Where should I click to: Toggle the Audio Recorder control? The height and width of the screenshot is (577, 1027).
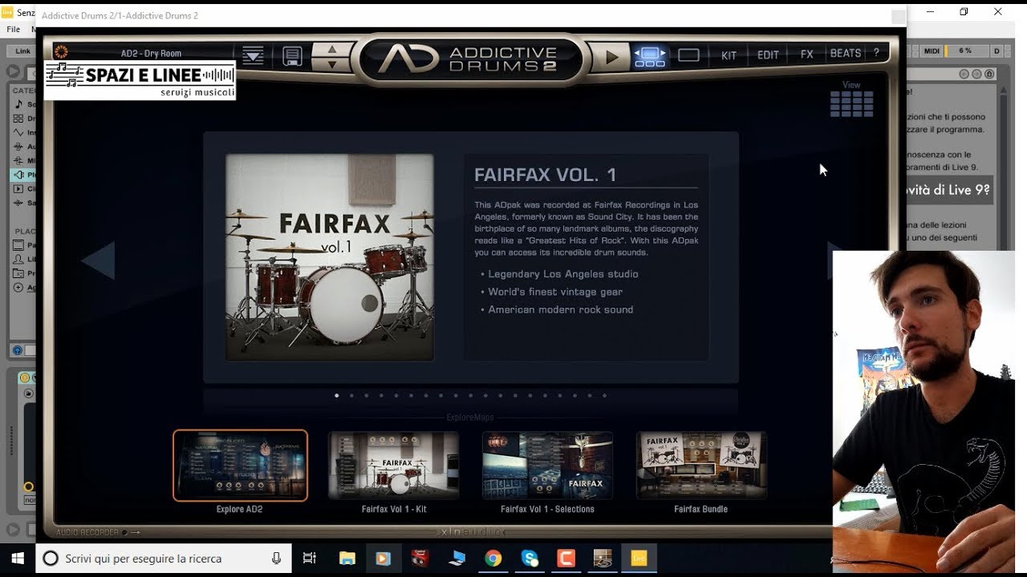click(98, 532)
